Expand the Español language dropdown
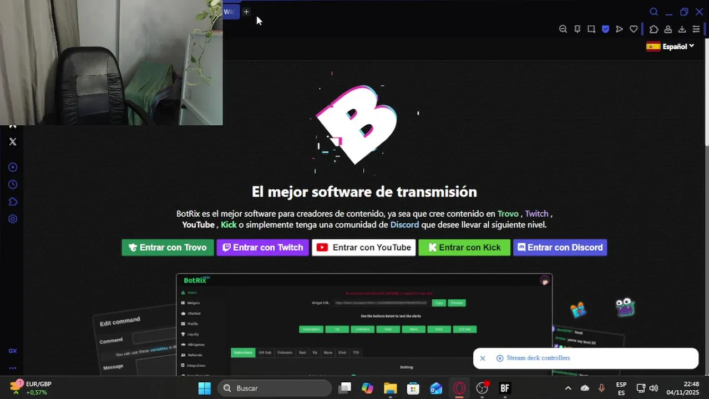 (x=670, y=47)
